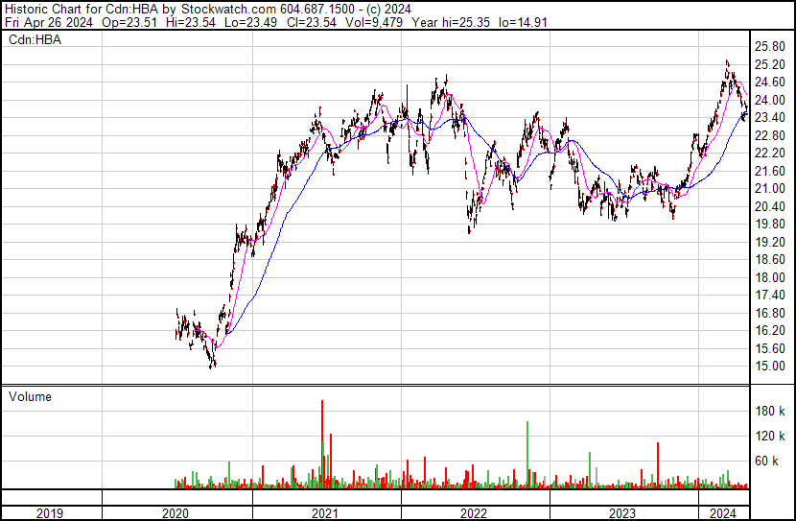Click the 15.00 price axis label
This screenshot has height=521, width=796.
click(x=771, y=367)
